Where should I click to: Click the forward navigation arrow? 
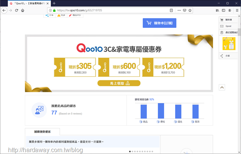pyautogui.click(x=11, y=11)
